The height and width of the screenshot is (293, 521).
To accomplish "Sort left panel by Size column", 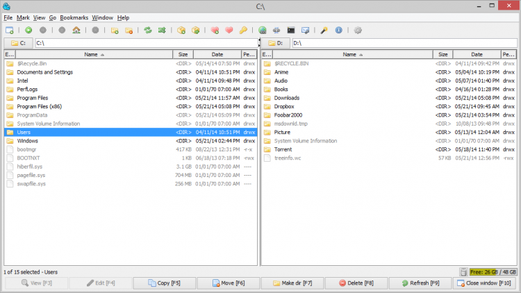I will coord(183,54).
